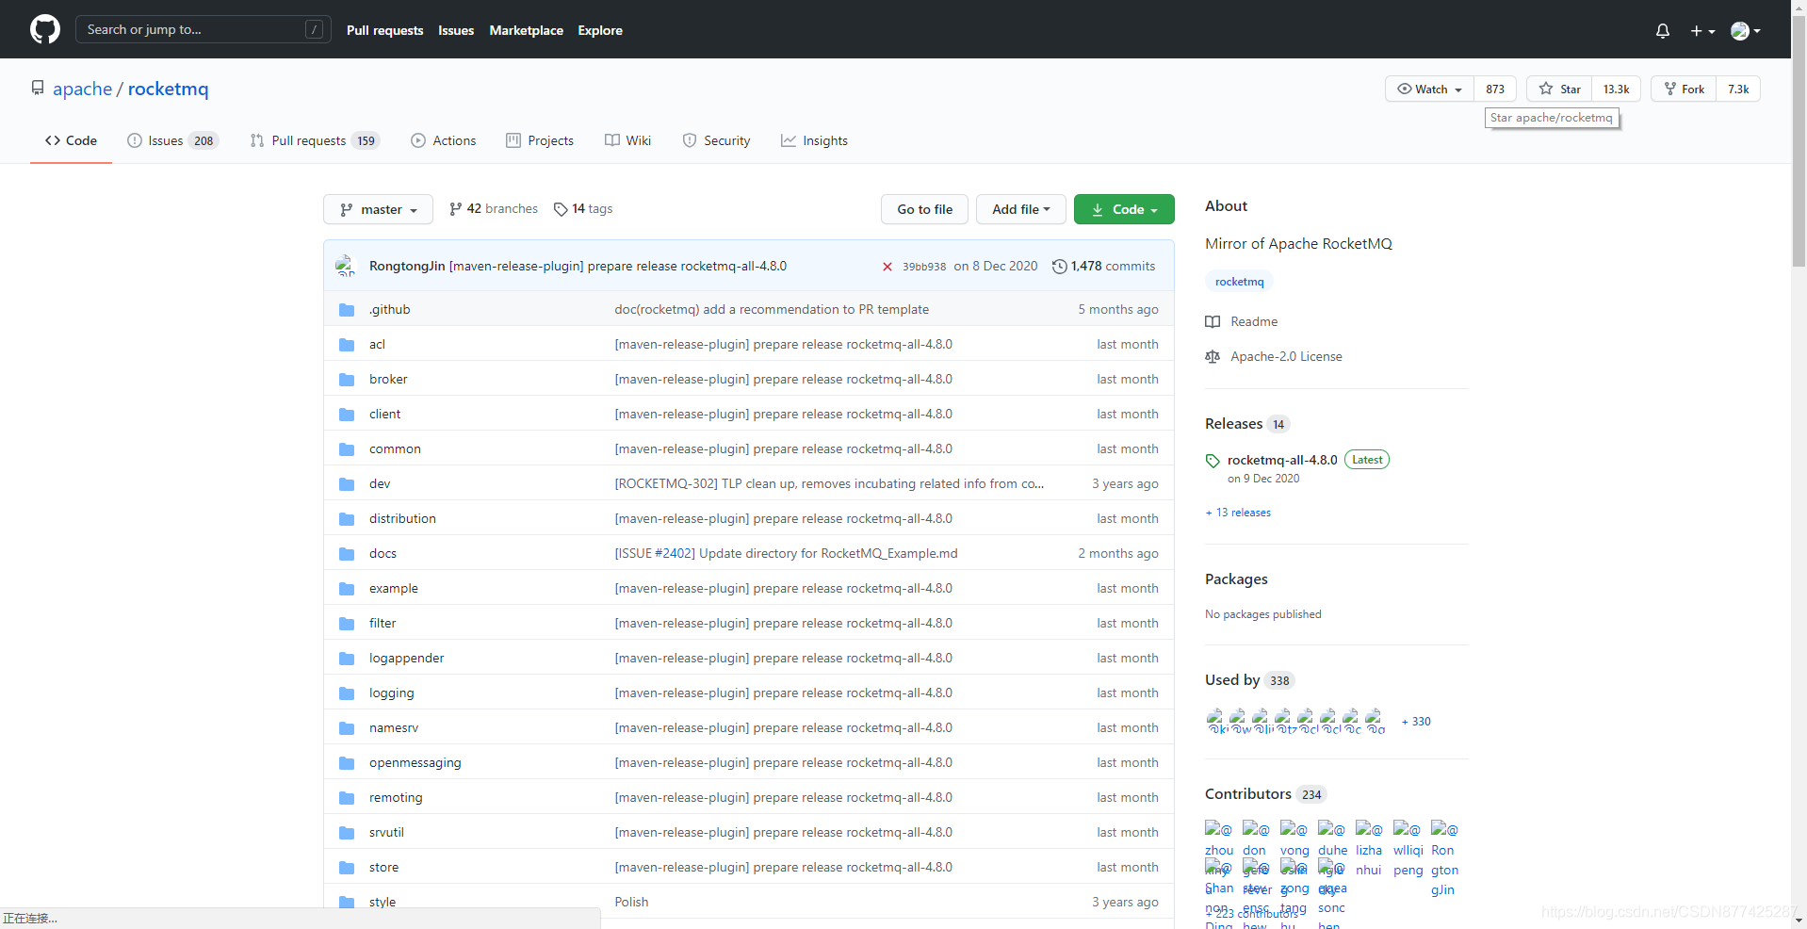Switch to the Code tab
Viewport: 1807px width, 929px height.
[x=71, y=140]
